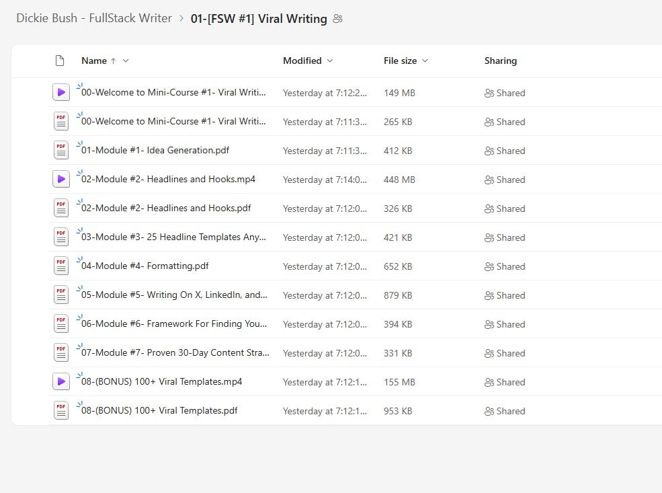Click Shared status for the 331 KB file

[505, 354]
